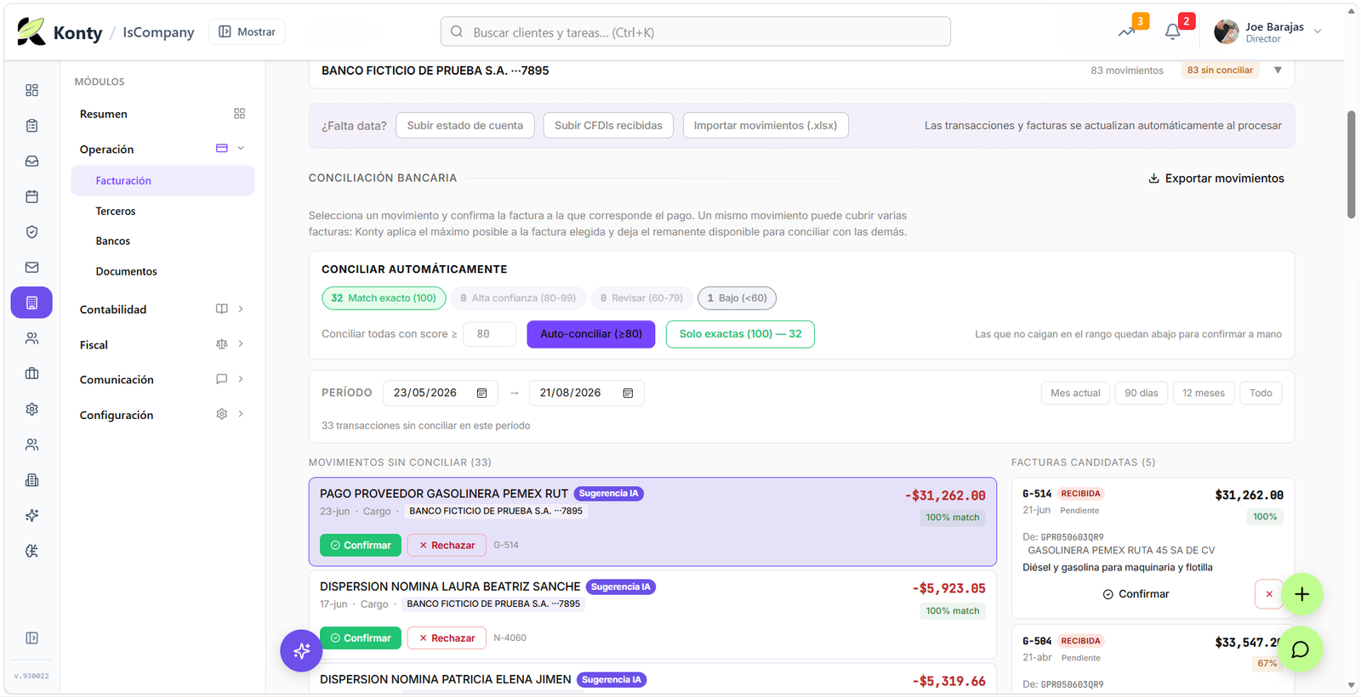Open the Joe Barajas user menu chevron
1361x697 pixels.
click(x=1318, y=31)
